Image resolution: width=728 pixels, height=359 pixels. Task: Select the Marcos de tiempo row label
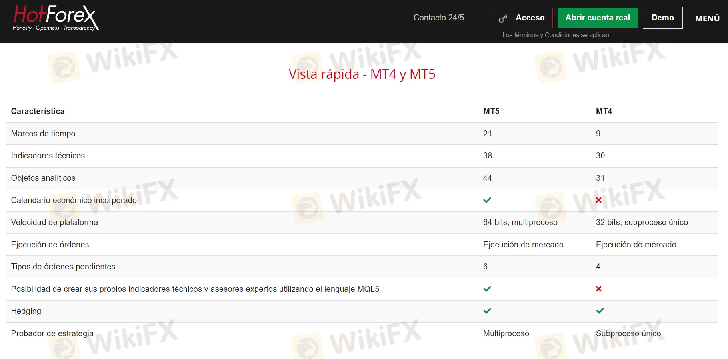point(43,134)
